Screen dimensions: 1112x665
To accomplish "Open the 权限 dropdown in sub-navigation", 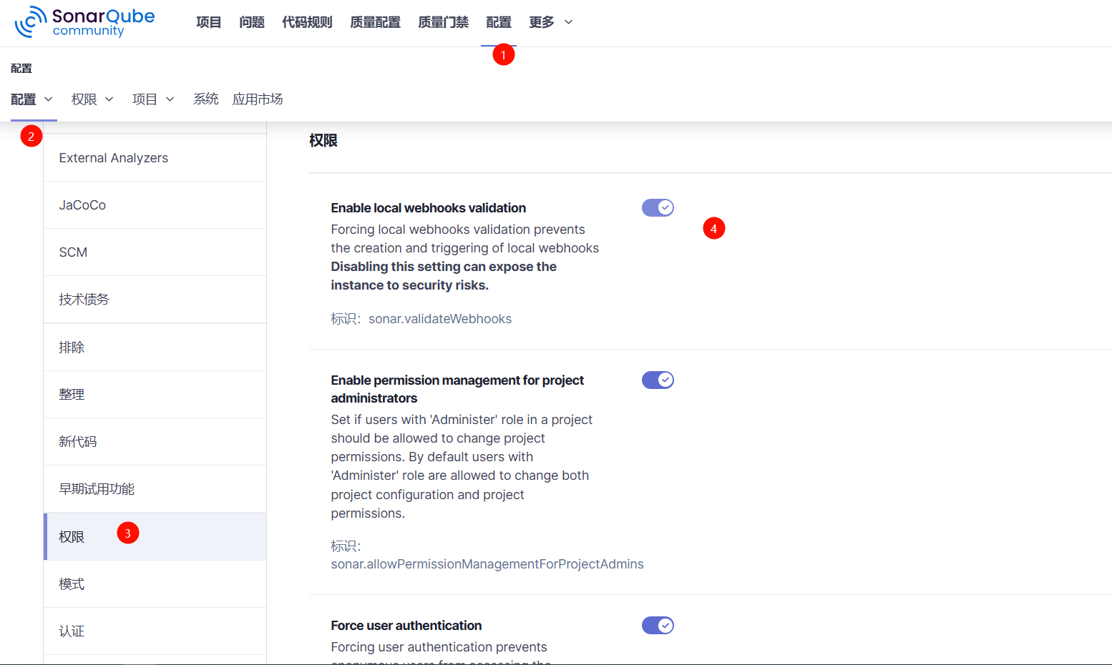I will [x=92, y=99].
